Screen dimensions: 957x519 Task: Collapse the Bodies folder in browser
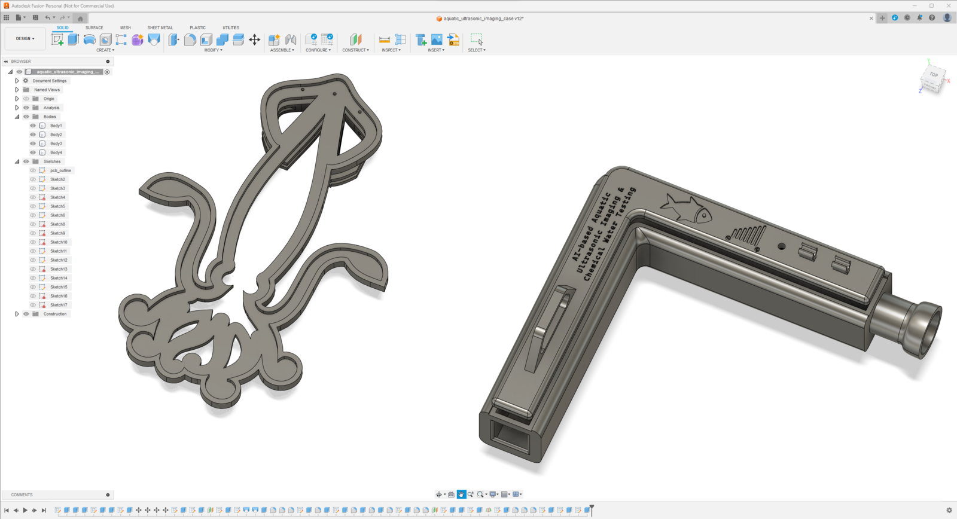pos(17,117)
